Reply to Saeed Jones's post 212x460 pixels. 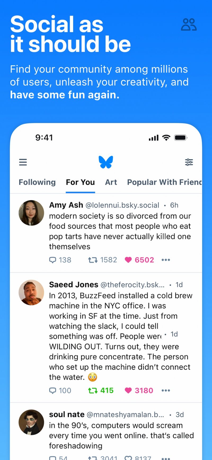53,390
